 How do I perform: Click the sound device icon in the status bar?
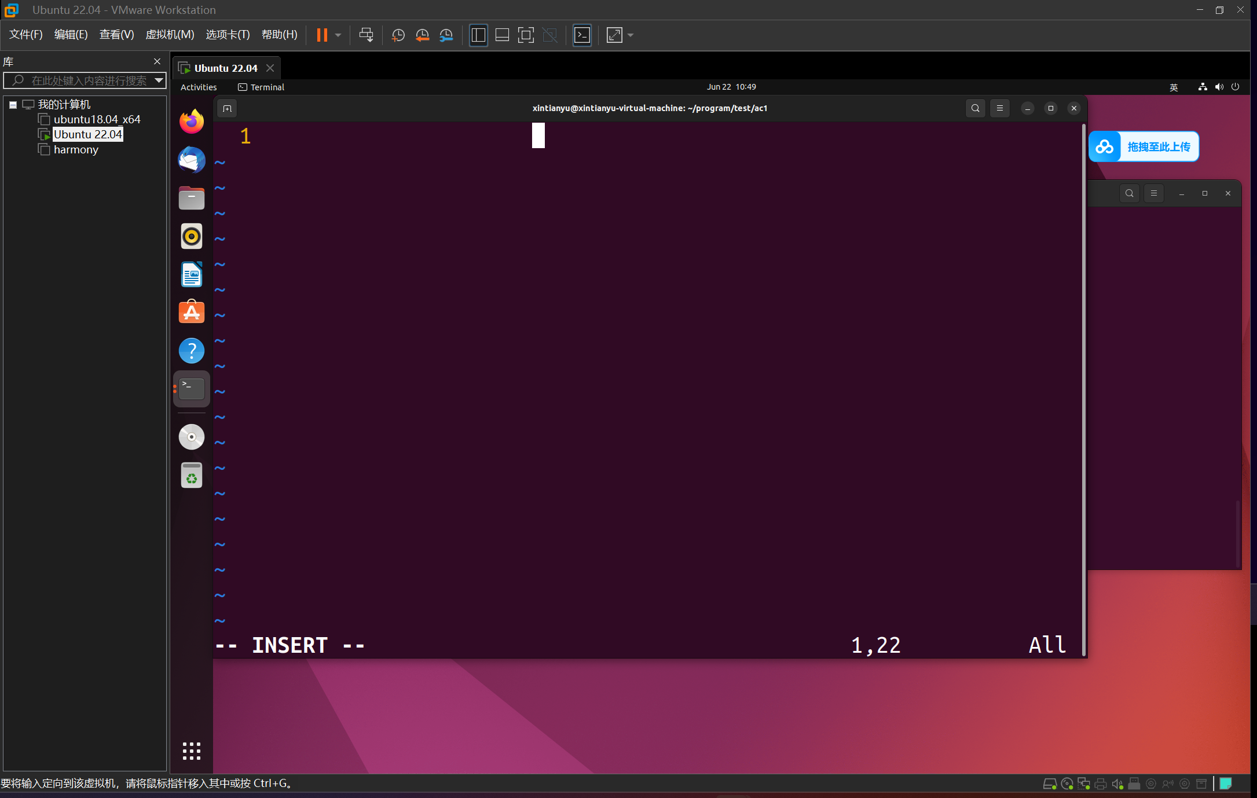1117,784
